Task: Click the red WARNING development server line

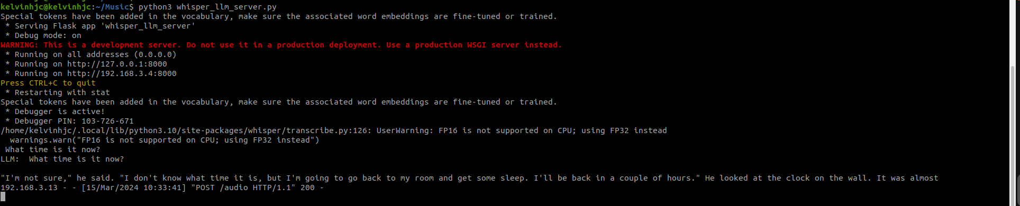Action: point(281,45)
